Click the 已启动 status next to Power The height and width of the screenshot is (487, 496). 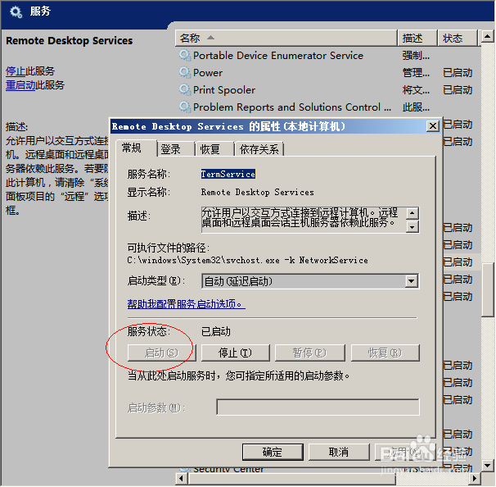[458, 73]
